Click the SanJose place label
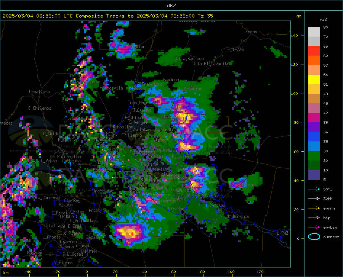The image size is (343, 277). [x=171, y=80]
